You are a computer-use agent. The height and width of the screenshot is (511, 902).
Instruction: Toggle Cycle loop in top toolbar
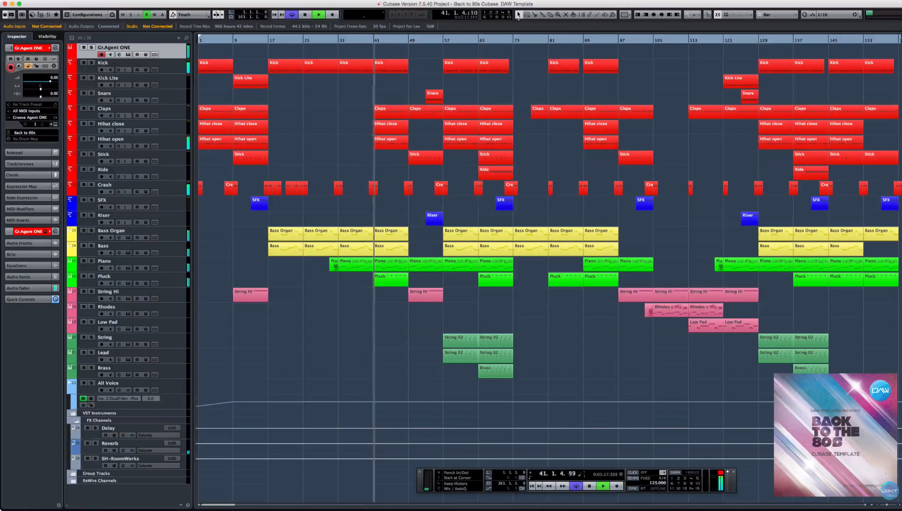point(292,15)
